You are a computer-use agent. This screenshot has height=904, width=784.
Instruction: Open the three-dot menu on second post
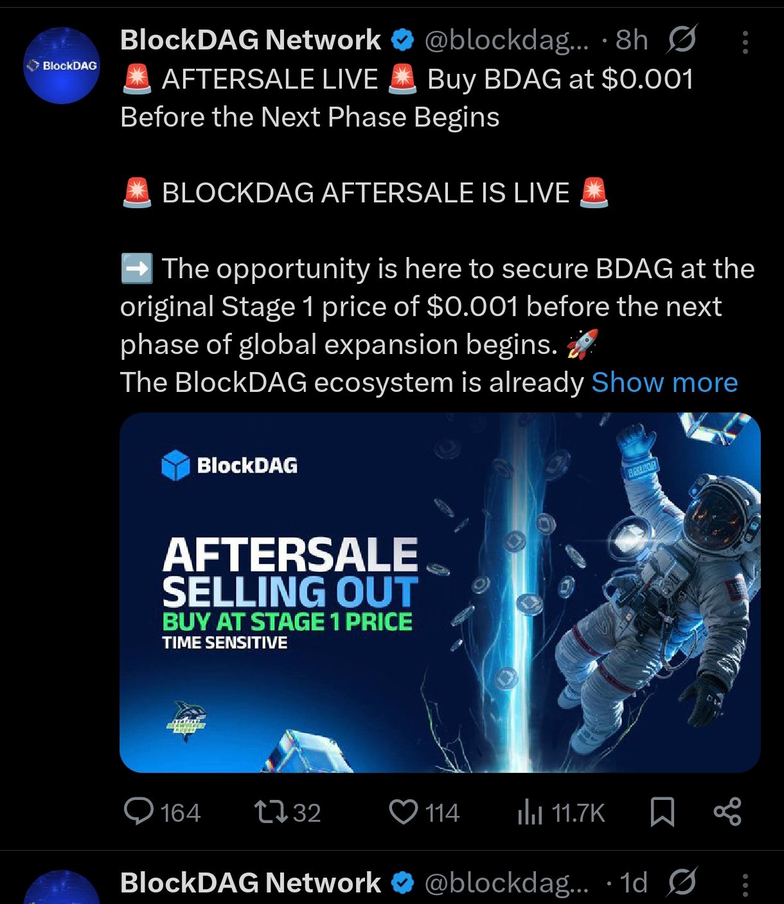[x=745, y=885]
